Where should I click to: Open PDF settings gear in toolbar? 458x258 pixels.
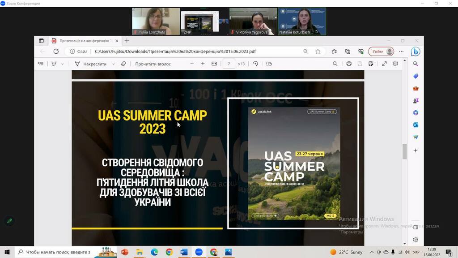pos(395,64)
